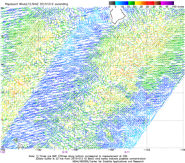Click the purple time stamp '0:11'
Image resolution: width=185 pixels, height=163 pixels.
(x=127, y=152)
